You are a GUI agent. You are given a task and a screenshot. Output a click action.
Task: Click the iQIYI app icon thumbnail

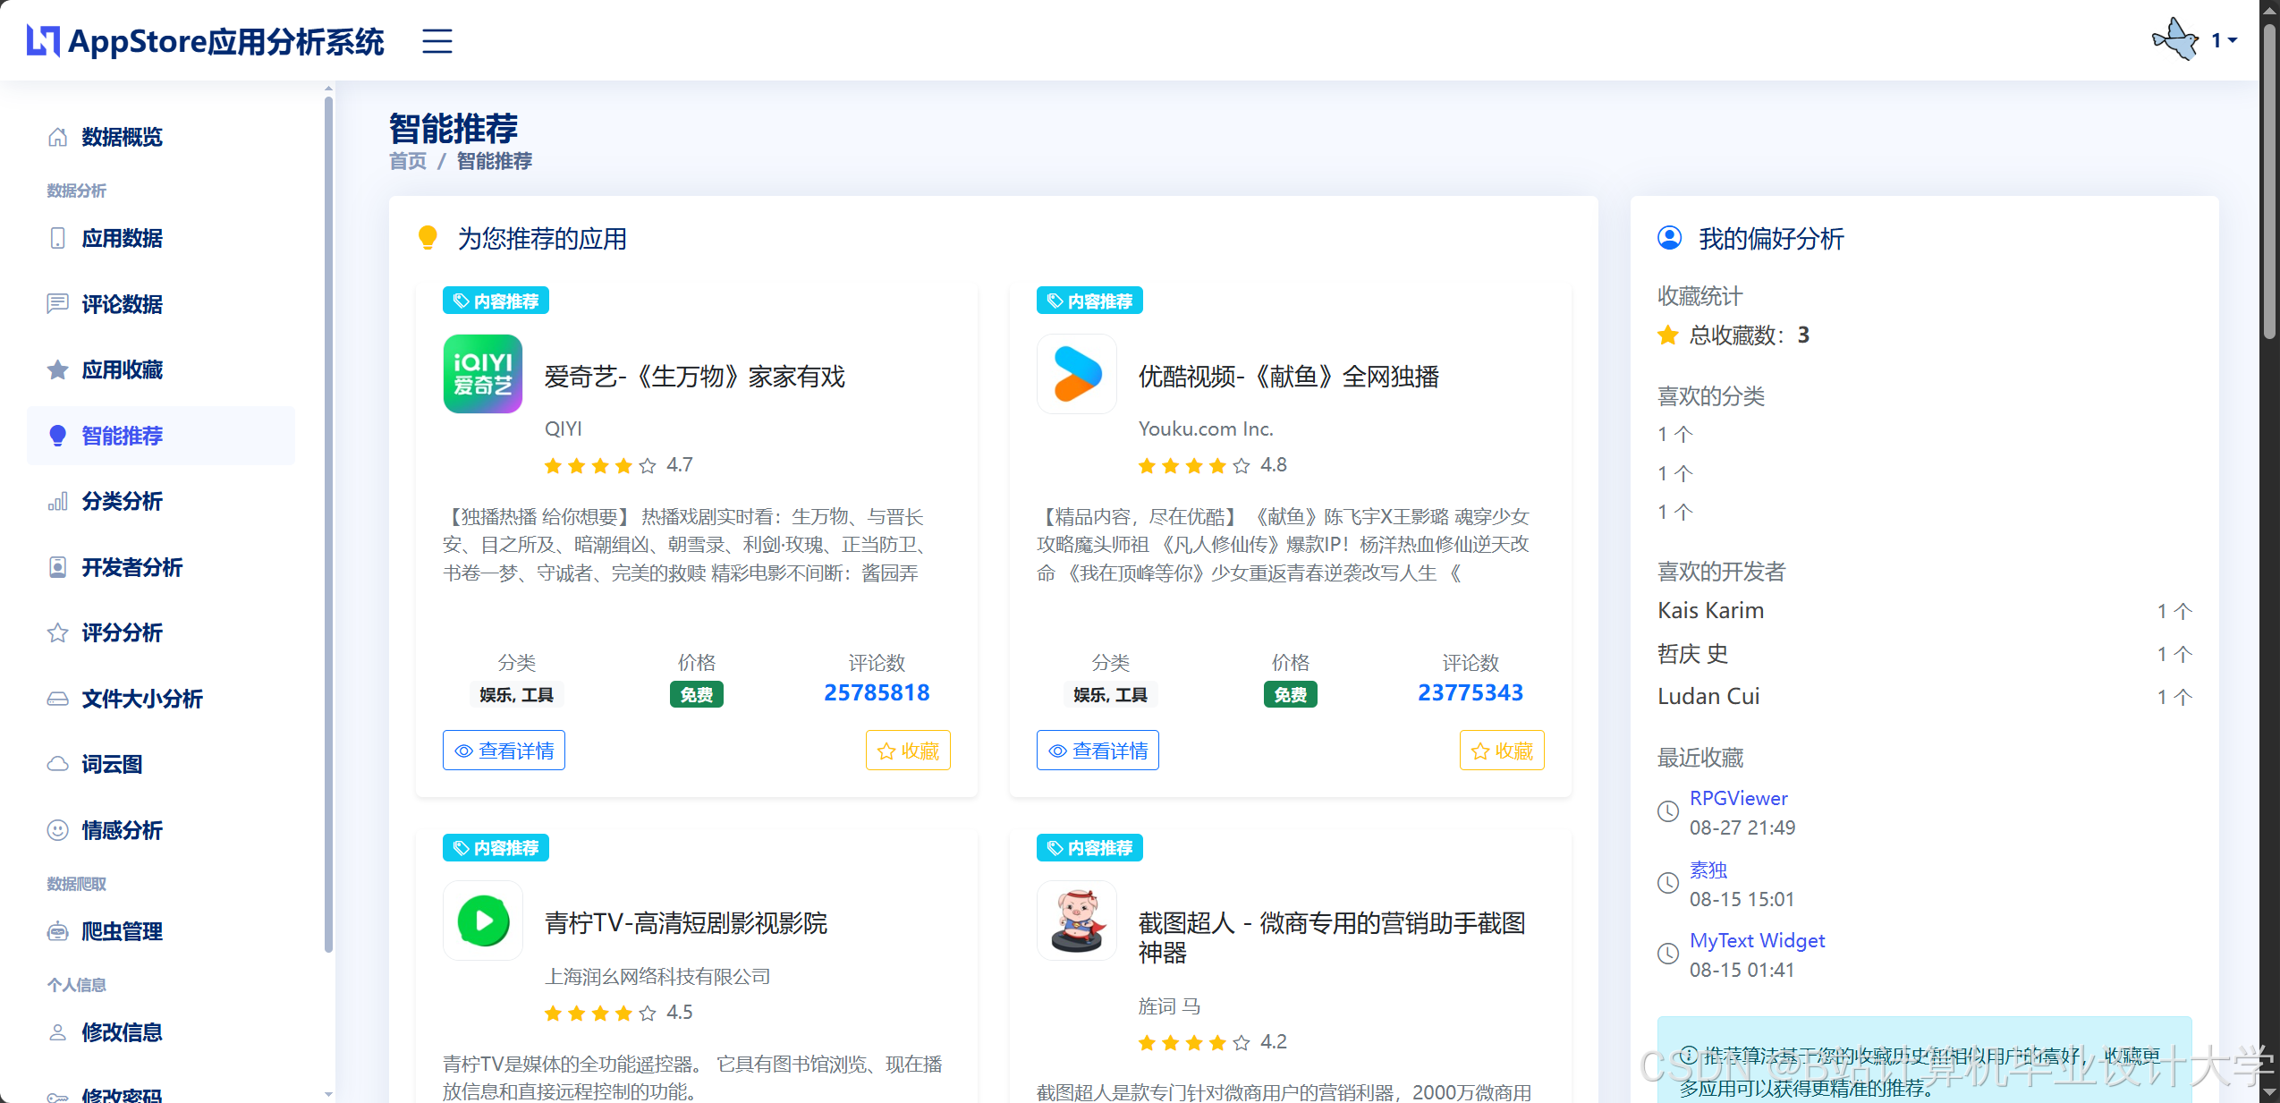coord(483,374)
